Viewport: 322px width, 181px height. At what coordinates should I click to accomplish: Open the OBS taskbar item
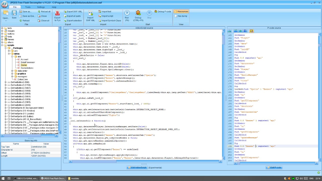point(26,178)
